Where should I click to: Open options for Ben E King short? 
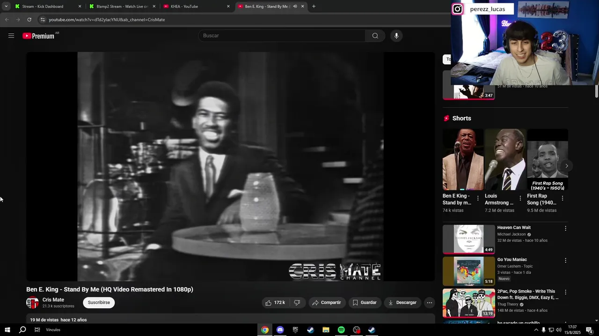click(478, 199)
